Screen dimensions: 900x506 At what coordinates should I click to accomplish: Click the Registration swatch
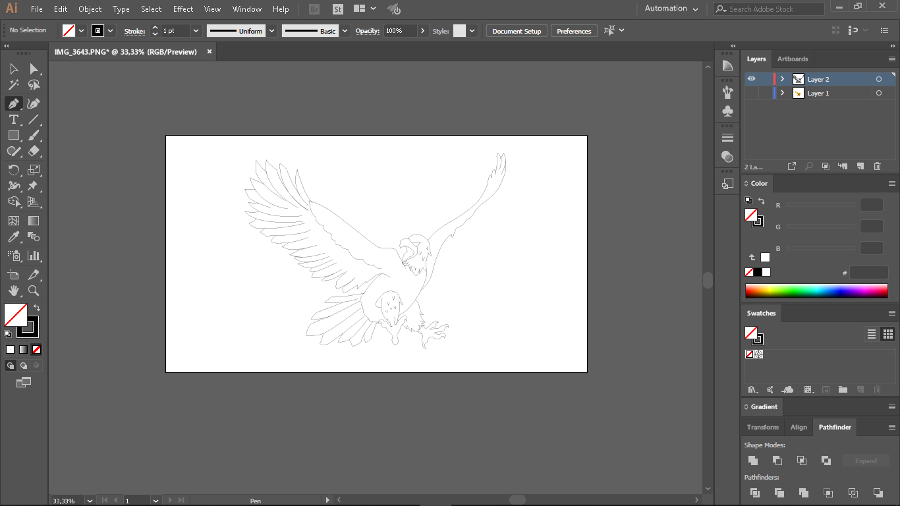(x=758, y=354)
